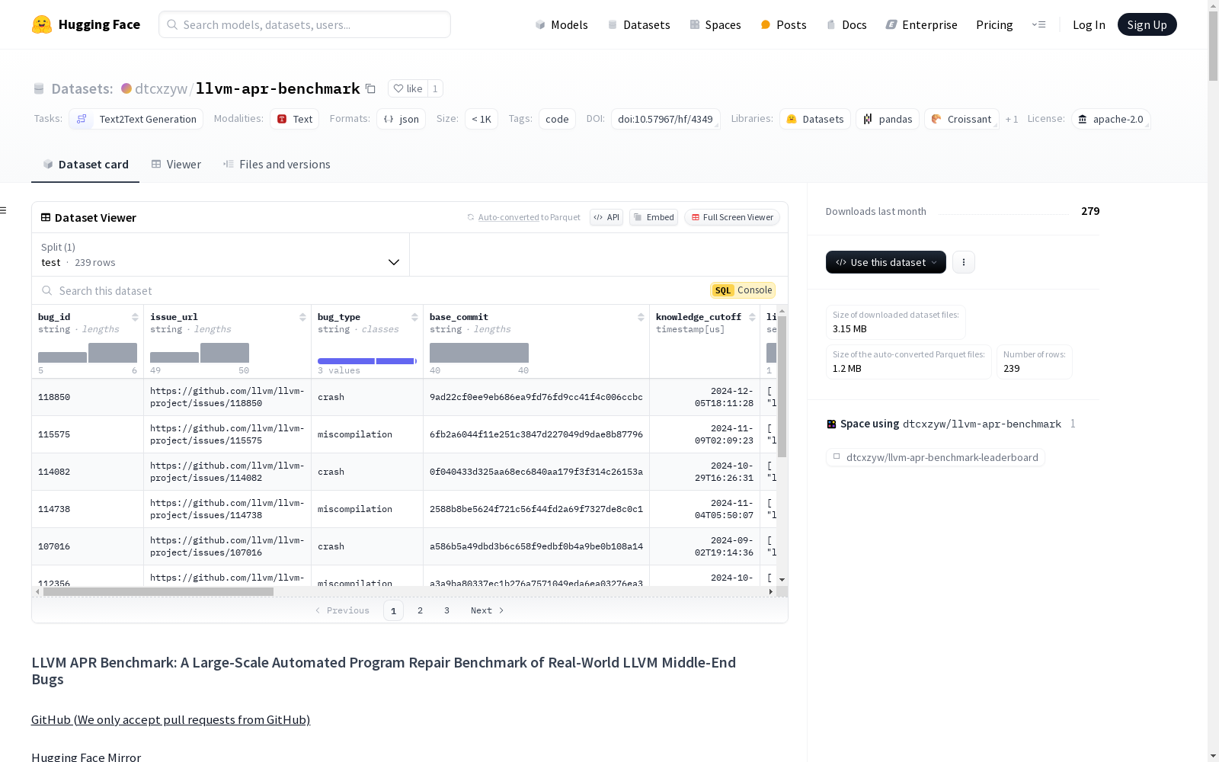Image resolution: width=1219 pixels, height=762 pixels.
Task: Sort the base_commit column
Action: (641, 317)
